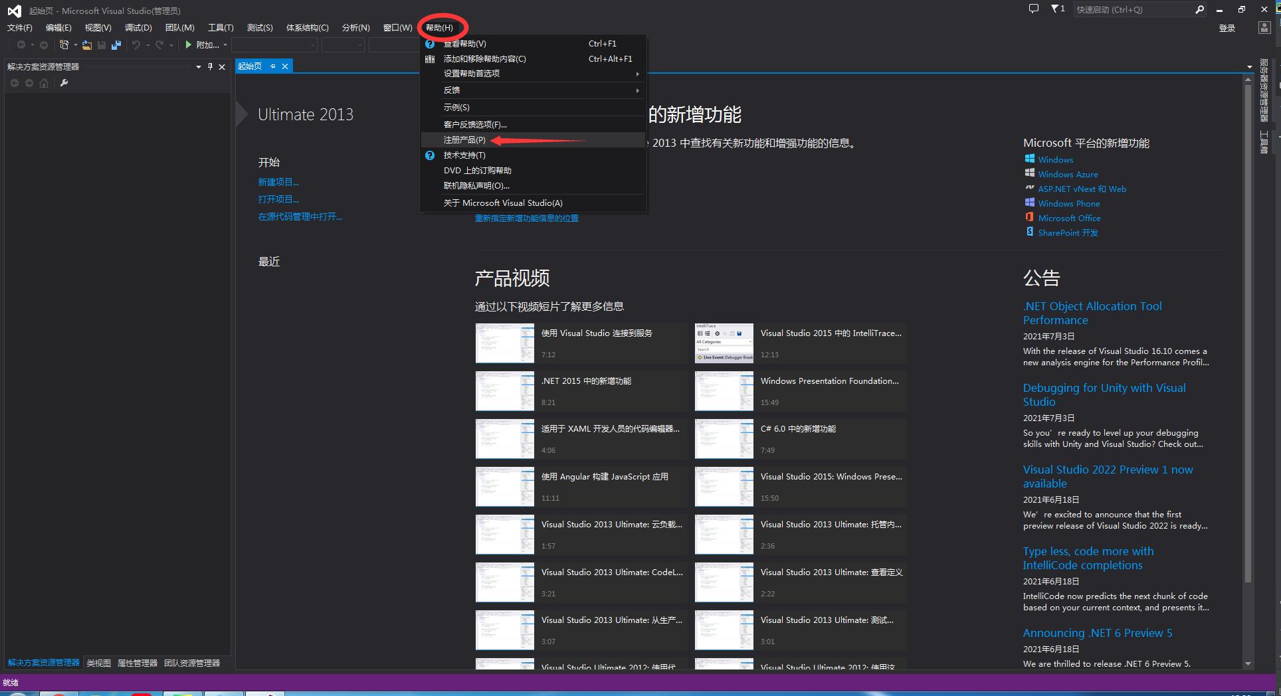Viewport: 1281px width, 696px height.
Task: Open the Server Explorer side tab
Action: pyautogui.click(x=1264, y=90)
